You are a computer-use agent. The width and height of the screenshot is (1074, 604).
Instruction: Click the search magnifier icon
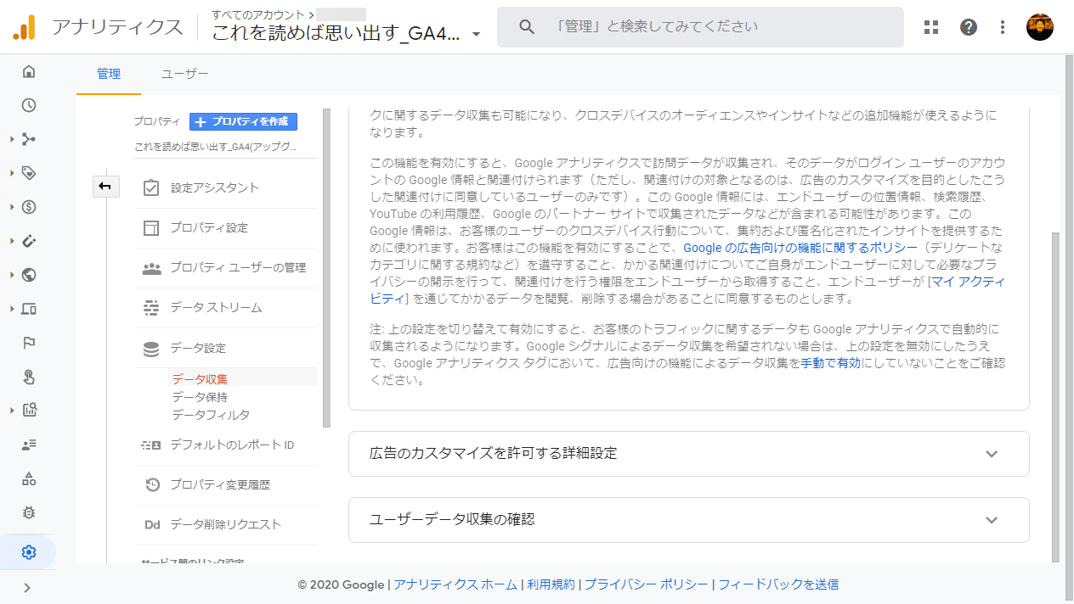click(527, 27)
